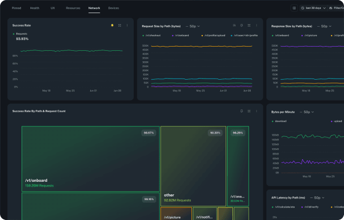Open the Success Rate panel's three-dot menu

tap(127, 25)
